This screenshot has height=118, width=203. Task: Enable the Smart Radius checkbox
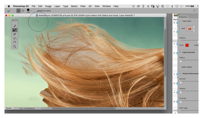(180, 67)
